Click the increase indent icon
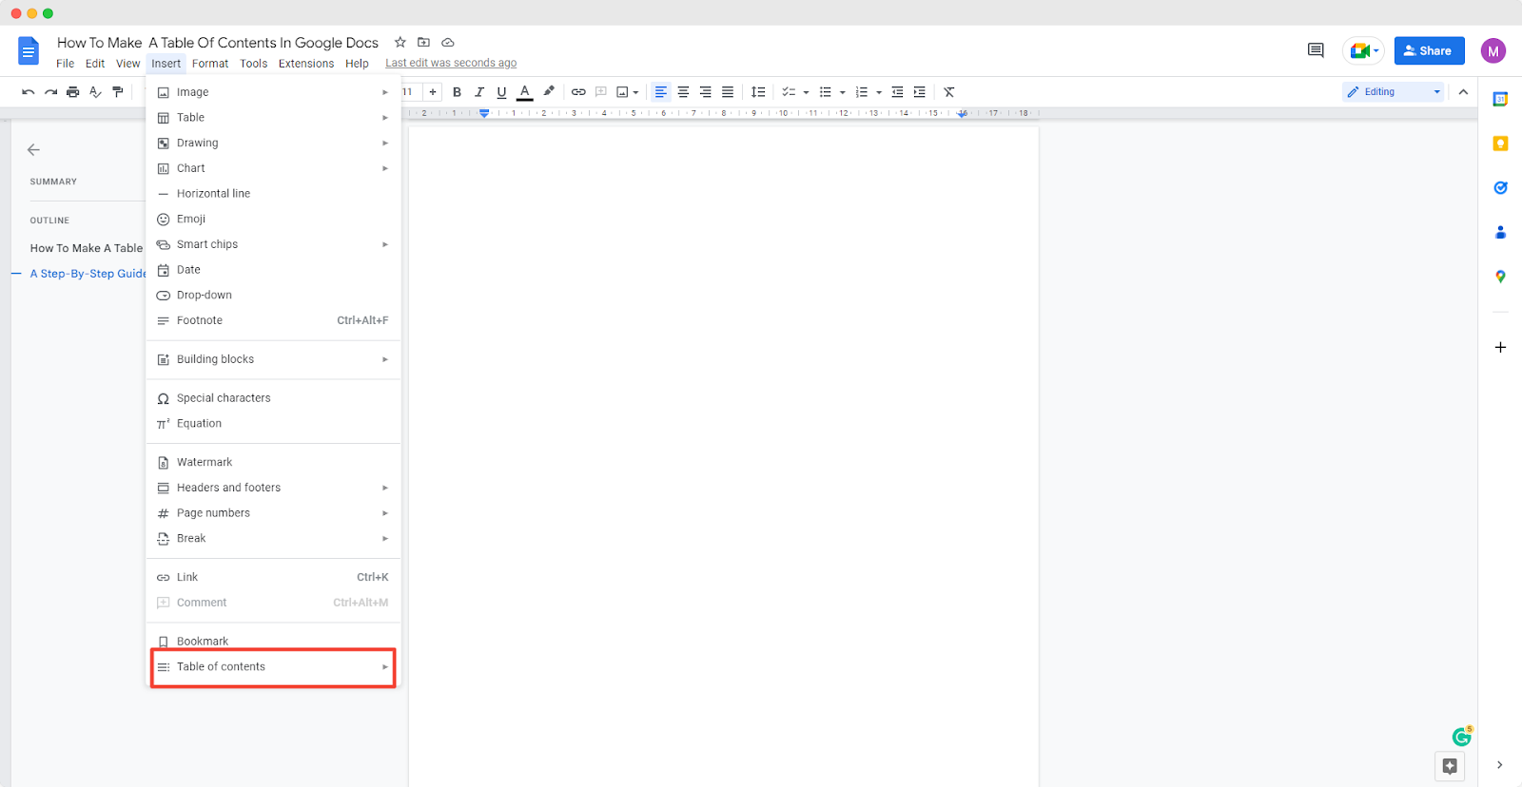Screen dimensions: 1522x787 point(920,92)
